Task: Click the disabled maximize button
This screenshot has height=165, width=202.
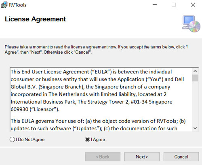Action: [x=174, y=5]
